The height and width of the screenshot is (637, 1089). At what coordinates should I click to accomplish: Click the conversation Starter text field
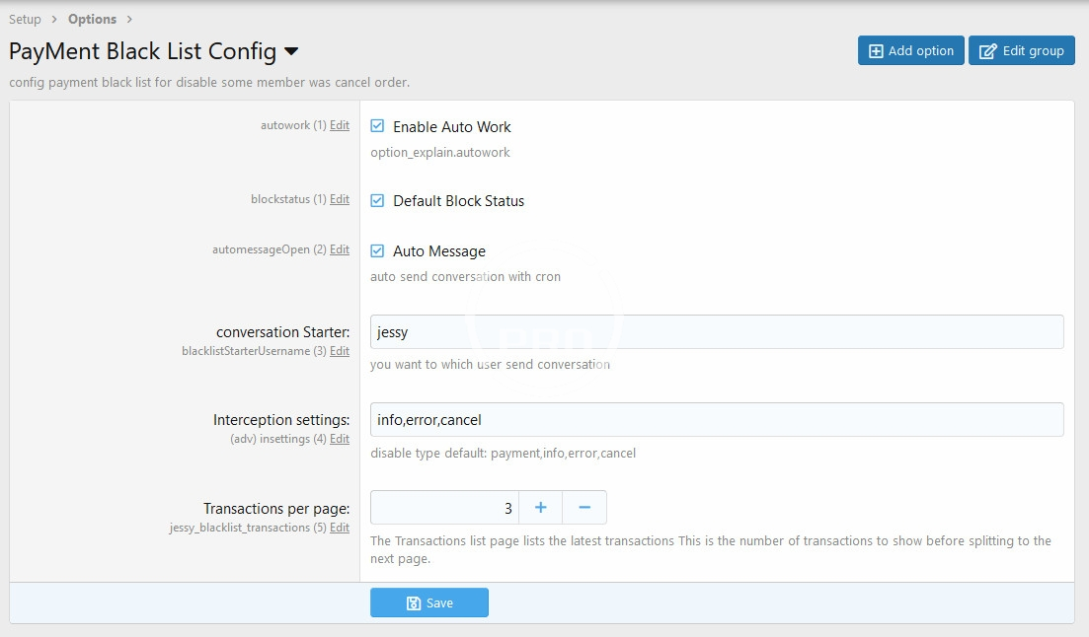tap(717, 332)
